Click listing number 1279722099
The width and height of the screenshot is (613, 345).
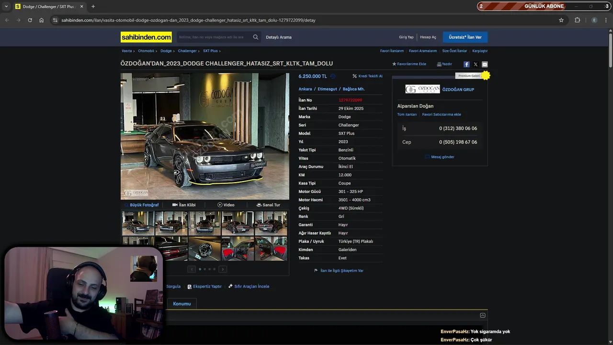(350, 100)
